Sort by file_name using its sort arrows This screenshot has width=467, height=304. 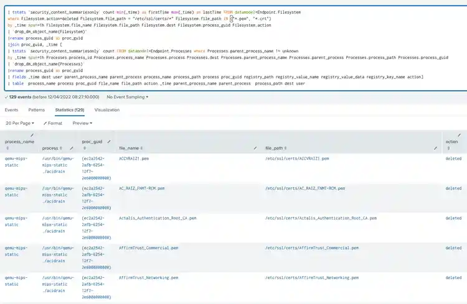[x=140, y=149]
